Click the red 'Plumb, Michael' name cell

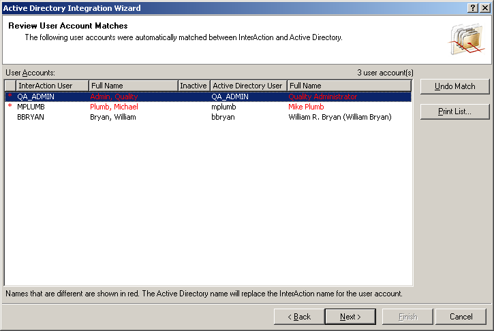coord(114,107)
